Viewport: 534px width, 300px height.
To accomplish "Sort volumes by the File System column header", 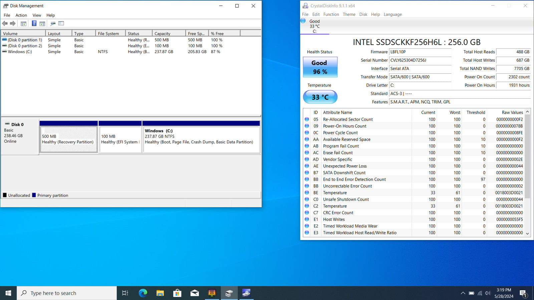I will (110, 33).
